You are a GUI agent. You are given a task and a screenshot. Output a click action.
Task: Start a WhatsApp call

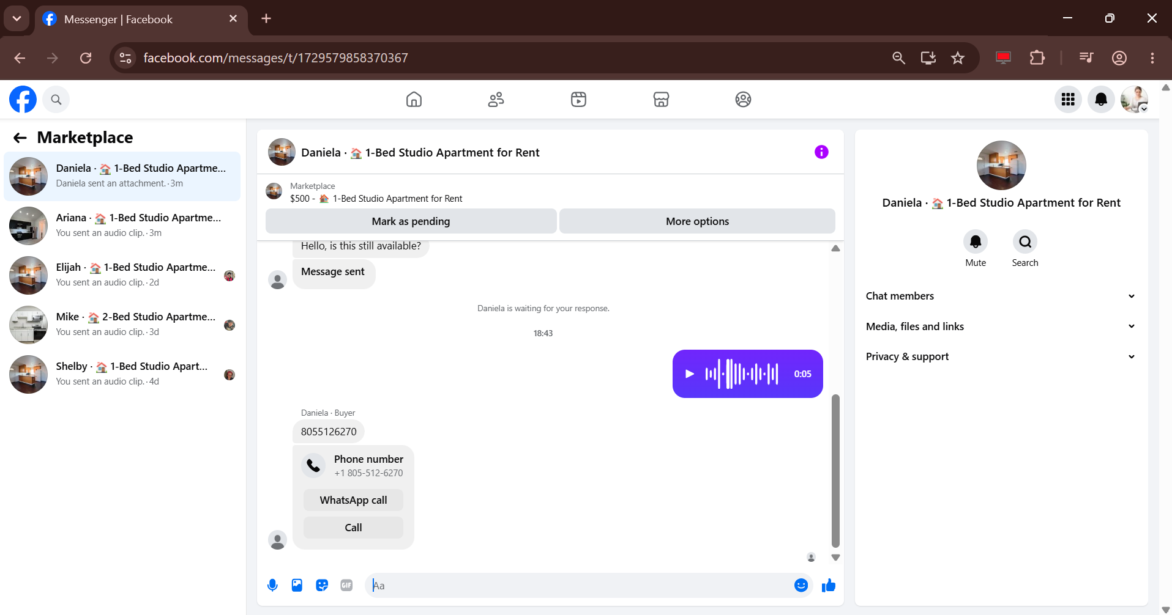click(353, 500)
